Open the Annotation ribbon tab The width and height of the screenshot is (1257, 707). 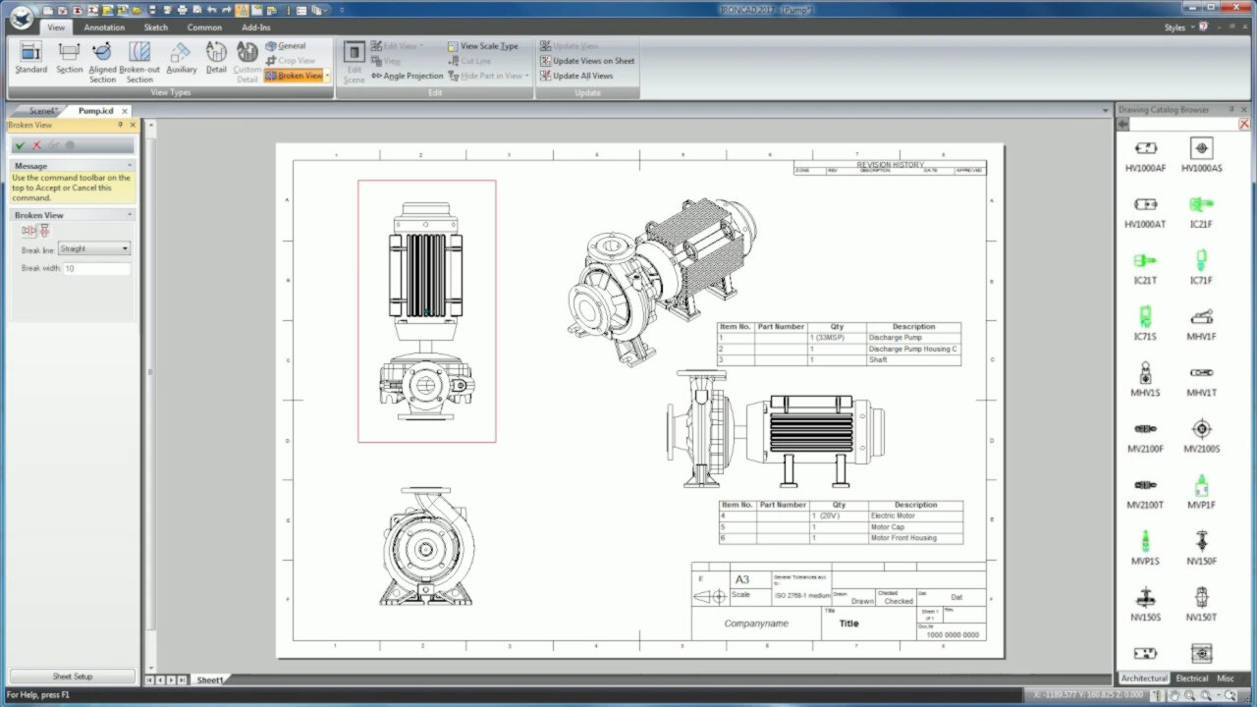[x=104, y=27]
